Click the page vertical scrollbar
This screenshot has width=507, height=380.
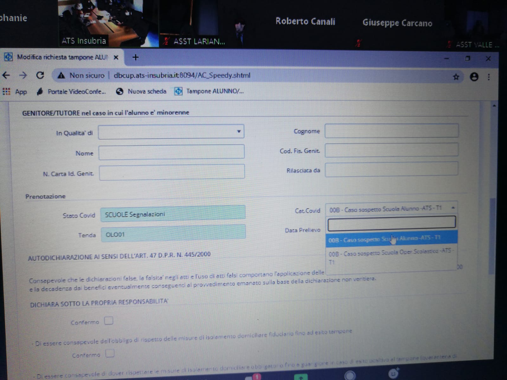pyautogui.click(x=491, y=234)
